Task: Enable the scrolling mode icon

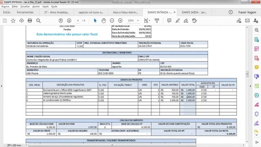Action: pyautogui.click(x=157, y=21)
